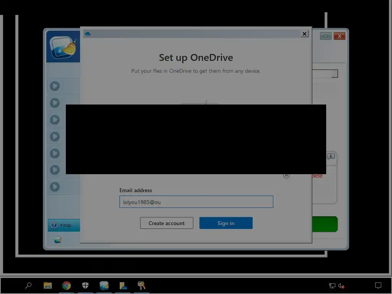Viewport: 392px width, 294px height.
Task: Open the keys app on taskbar
Action: [142, 285]
